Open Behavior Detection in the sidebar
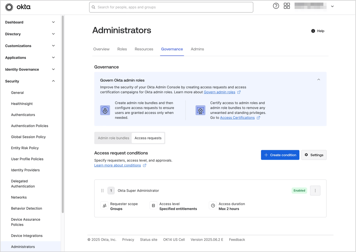 click(27, 209)
